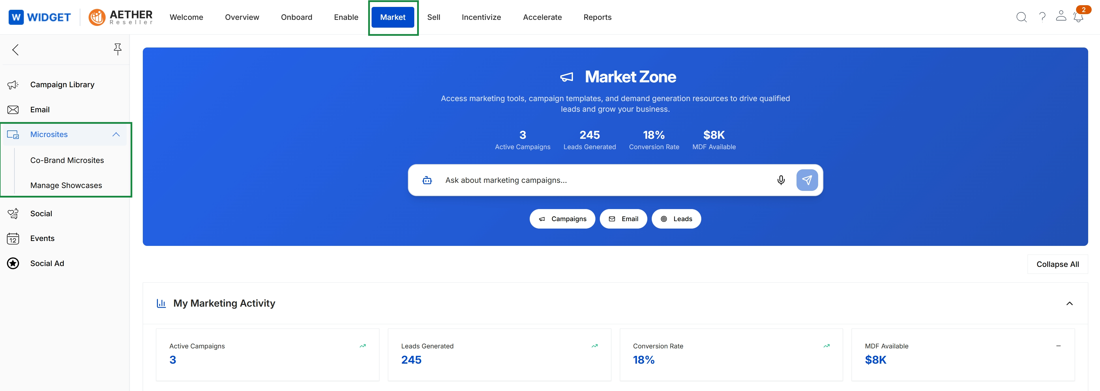Open notifications bell with badge 2
Image resolution: width=1100 pixels, height=391 pixels.
(1079, 17)
